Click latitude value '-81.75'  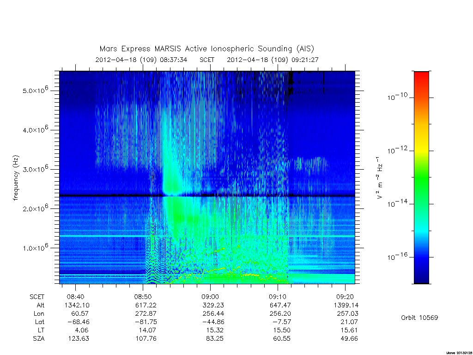click(x=146, y=322)
